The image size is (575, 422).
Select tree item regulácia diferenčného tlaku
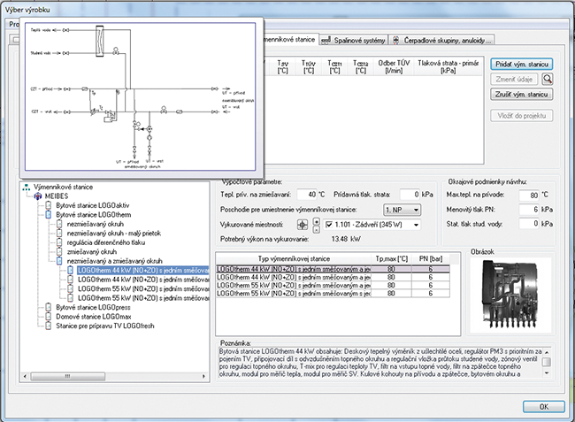click(106, 242)
